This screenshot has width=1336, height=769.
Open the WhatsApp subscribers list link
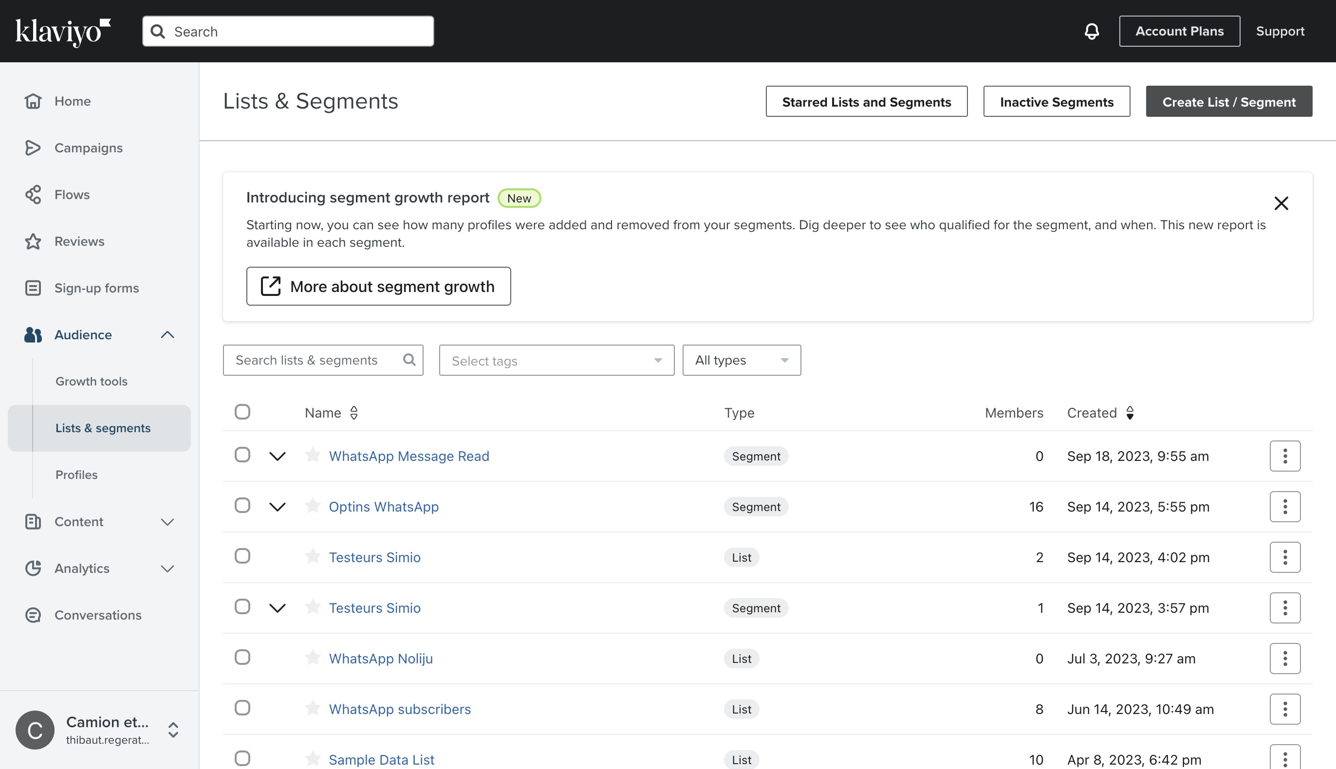399,709
